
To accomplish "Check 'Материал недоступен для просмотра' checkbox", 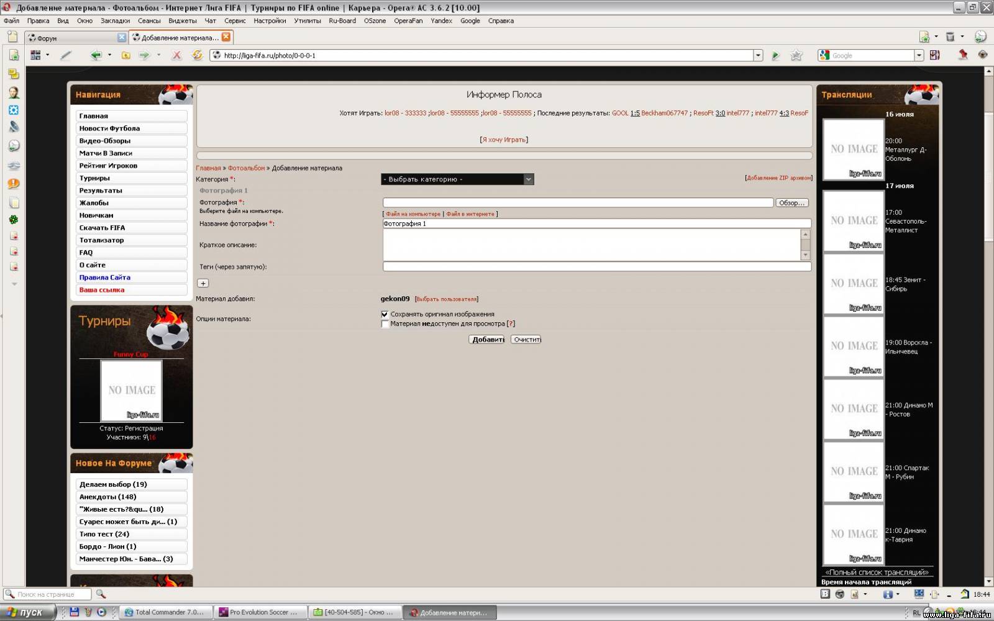I will [x=385, y=324].
